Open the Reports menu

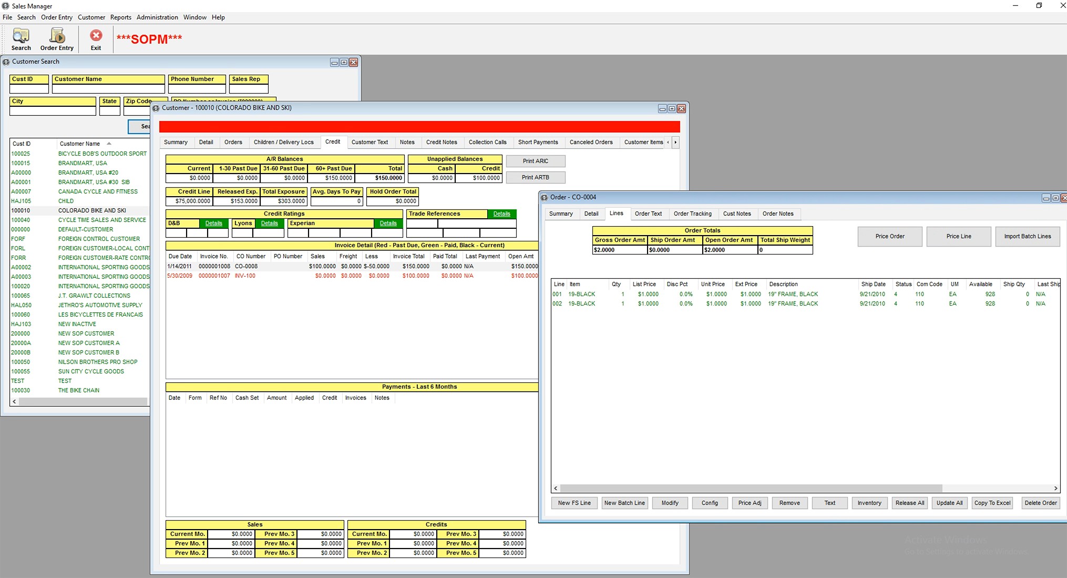[x=121, y=17]
